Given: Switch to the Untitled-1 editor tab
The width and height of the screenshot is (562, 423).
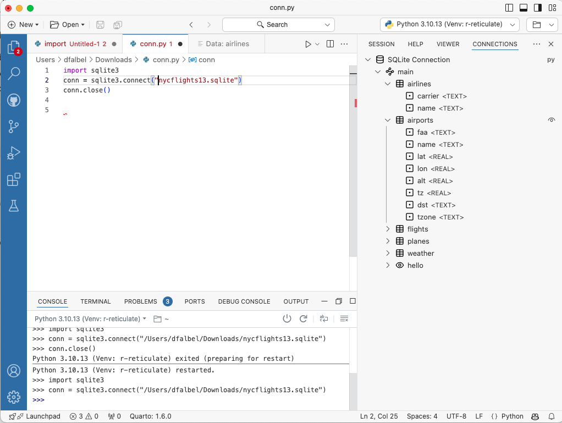Looking at the screenshot, I should (75, 44).
